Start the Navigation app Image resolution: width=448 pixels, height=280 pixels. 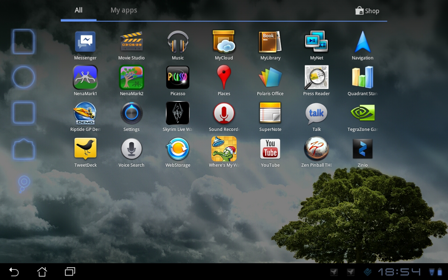click(363, 45)
